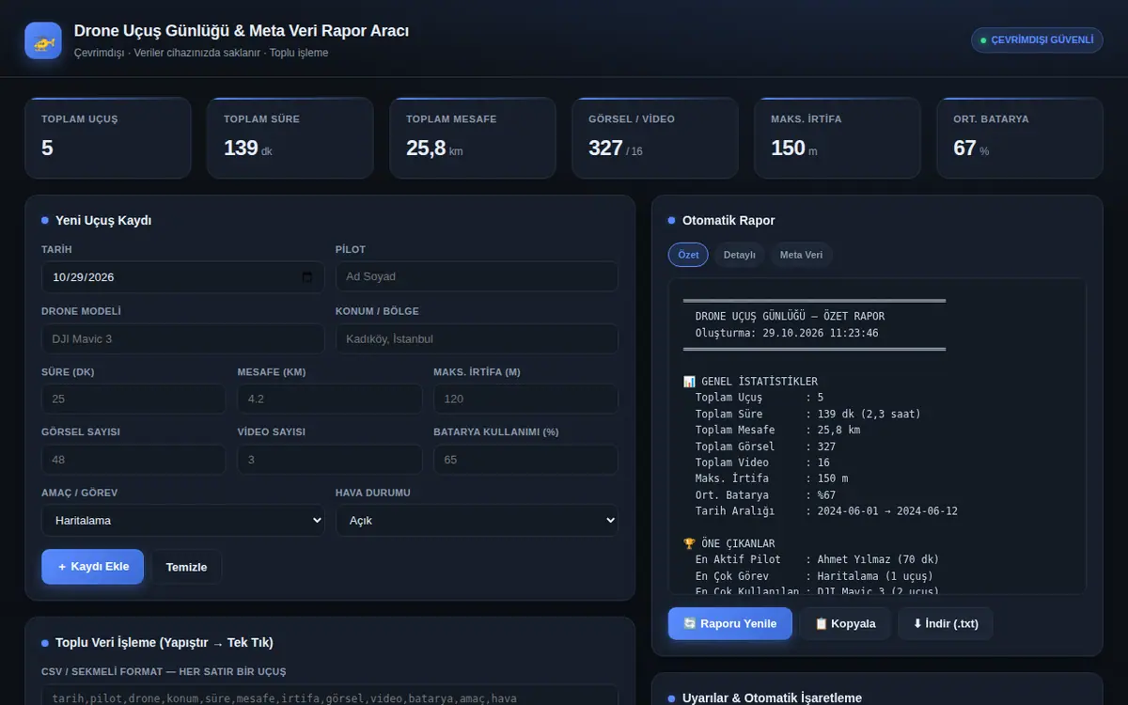Click the Tarih Aralığı row in report
Screen dimensions: 1128x705
click(x=826, y=511)
